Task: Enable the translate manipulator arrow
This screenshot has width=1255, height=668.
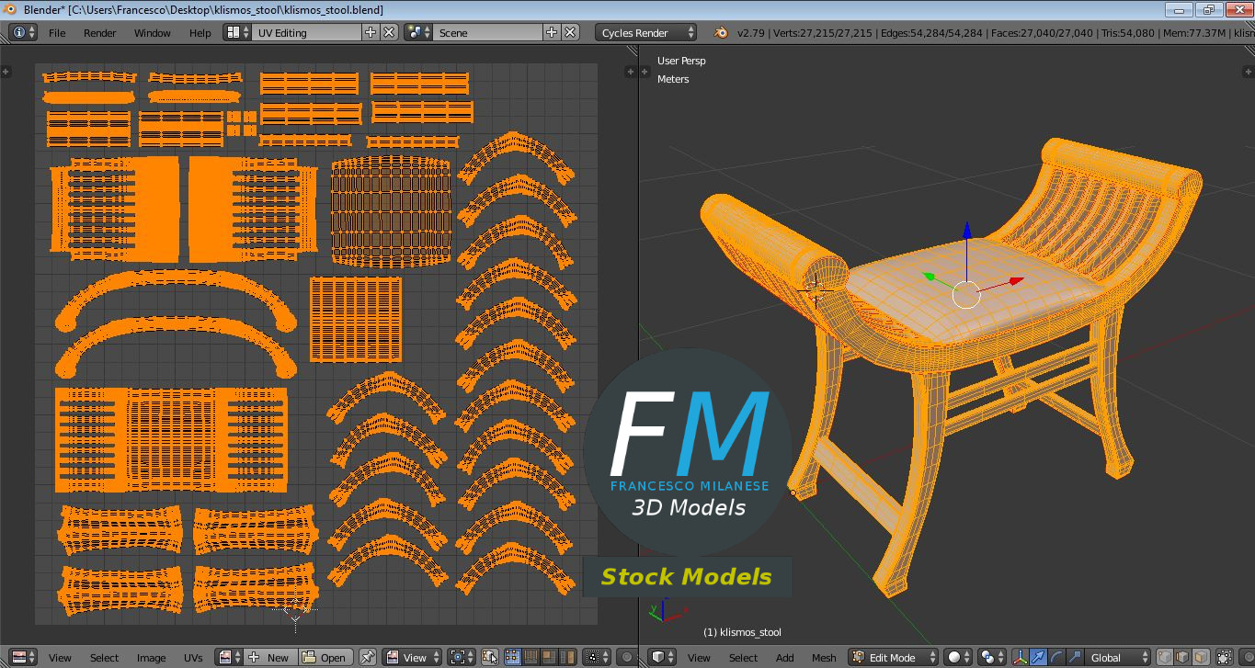Action: pos(1038,657)
